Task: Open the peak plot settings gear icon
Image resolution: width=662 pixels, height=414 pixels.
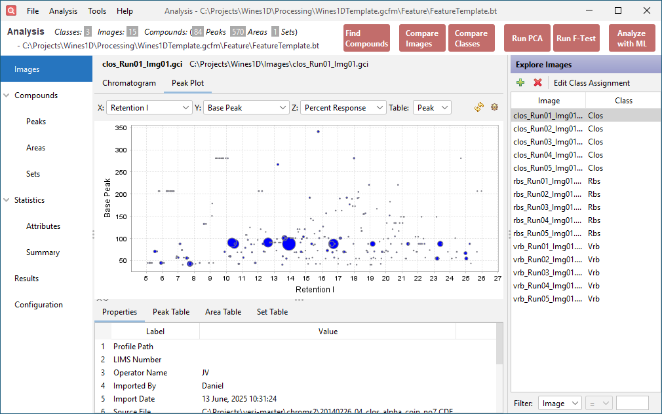Action: 494,107
